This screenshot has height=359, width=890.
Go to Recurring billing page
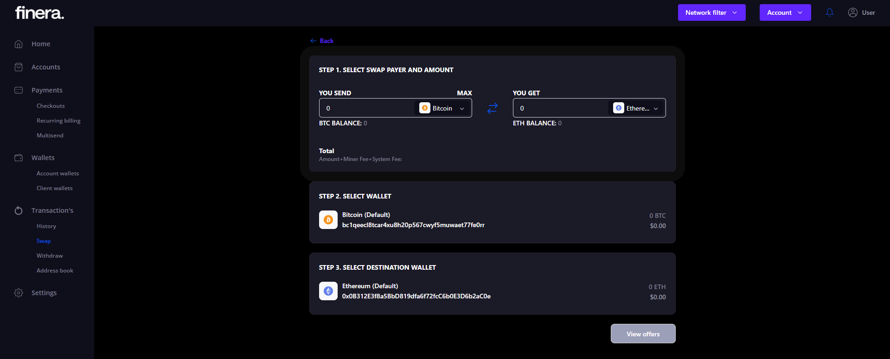(58, 121)
